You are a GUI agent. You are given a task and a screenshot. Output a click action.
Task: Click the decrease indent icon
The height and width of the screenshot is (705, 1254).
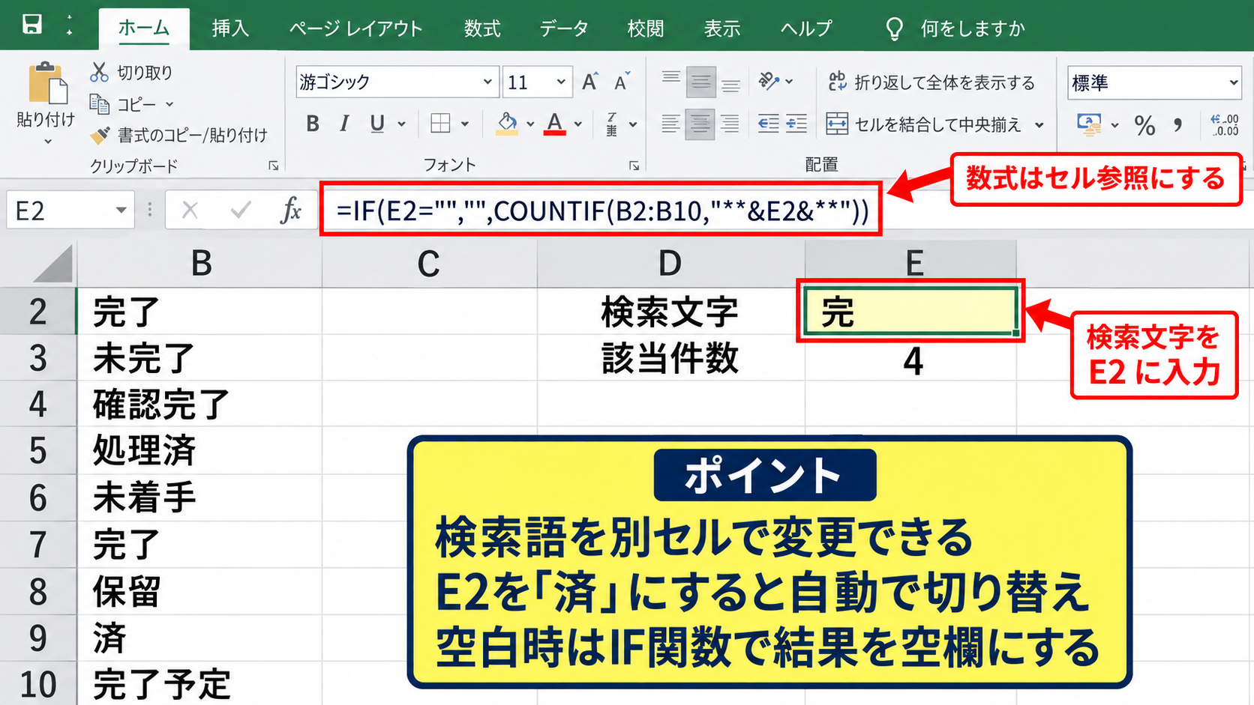click(x=768, y=124)
